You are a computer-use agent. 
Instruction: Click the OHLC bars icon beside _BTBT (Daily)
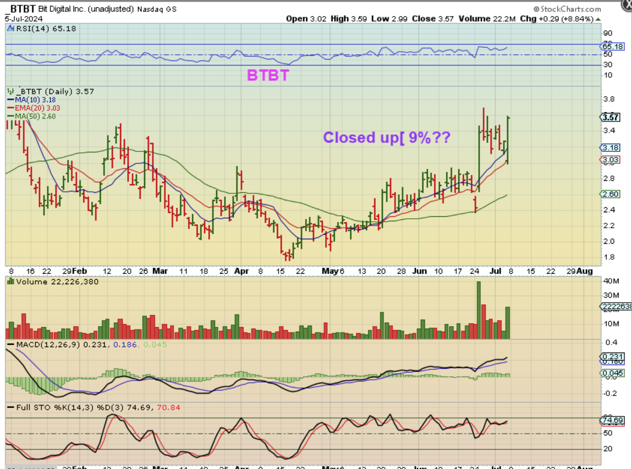pos(10,91)
